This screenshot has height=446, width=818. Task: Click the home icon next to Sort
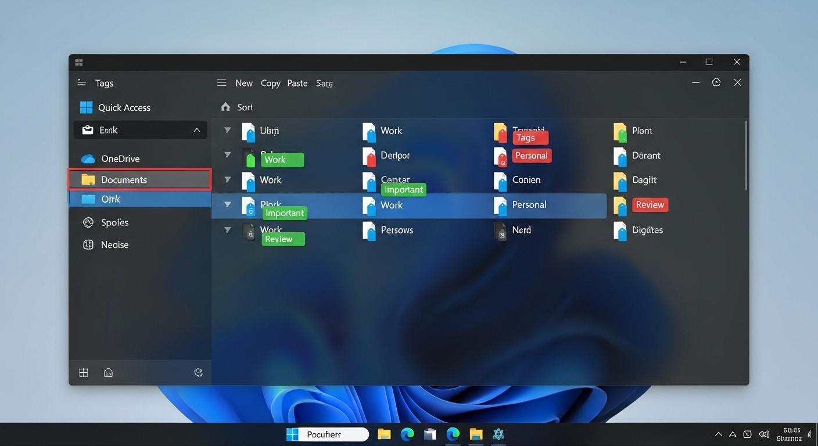(x=225, y=107)
